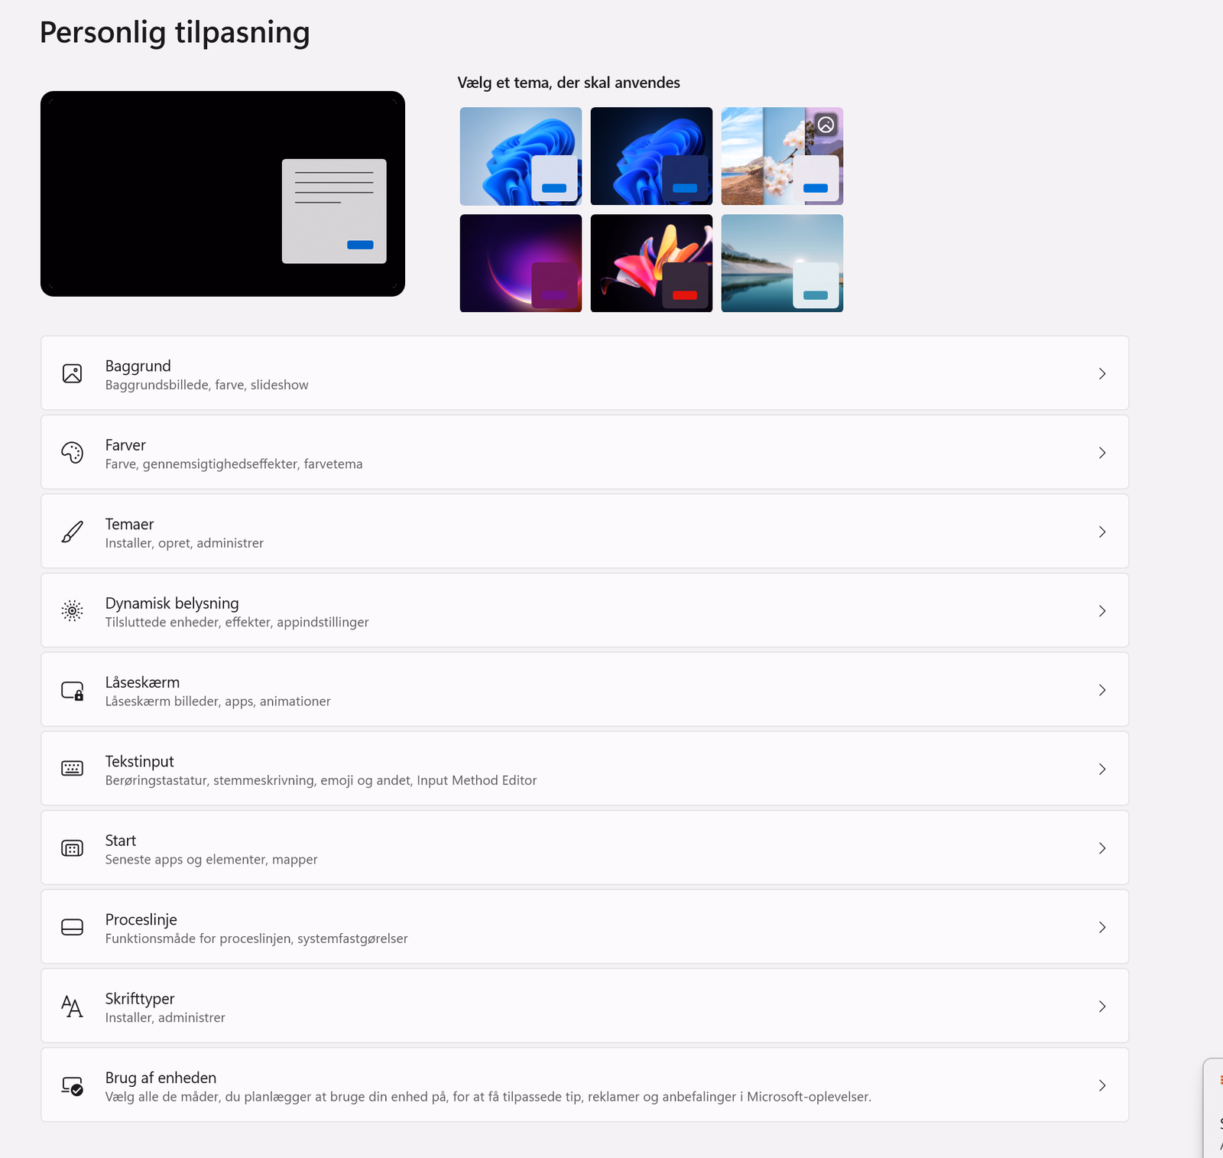Open Tekstinput via its description text
Image resolution: width=1223 pixels, height=1158 pixels.
(320, 780)
